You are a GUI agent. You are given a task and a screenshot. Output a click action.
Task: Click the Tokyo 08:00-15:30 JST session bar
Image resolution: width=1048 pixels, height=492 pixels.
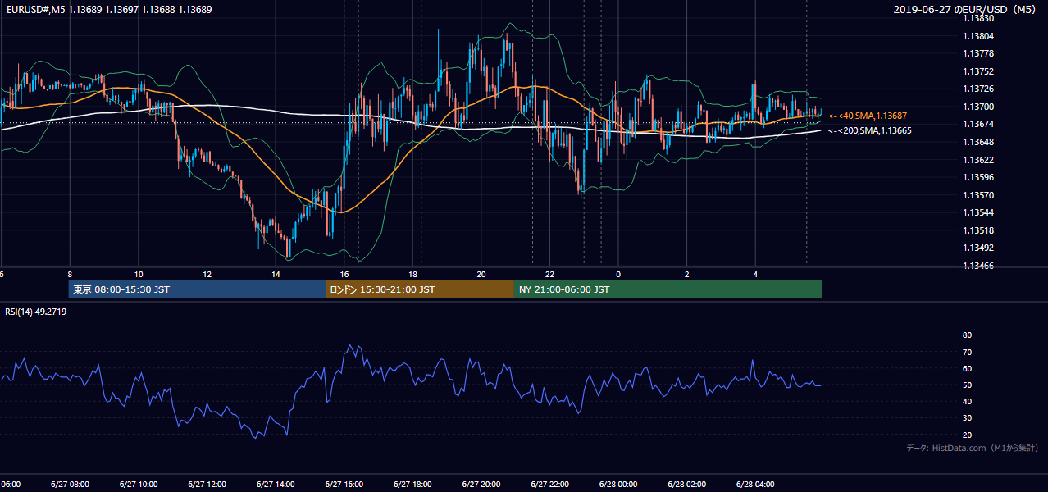pos(197,289)
